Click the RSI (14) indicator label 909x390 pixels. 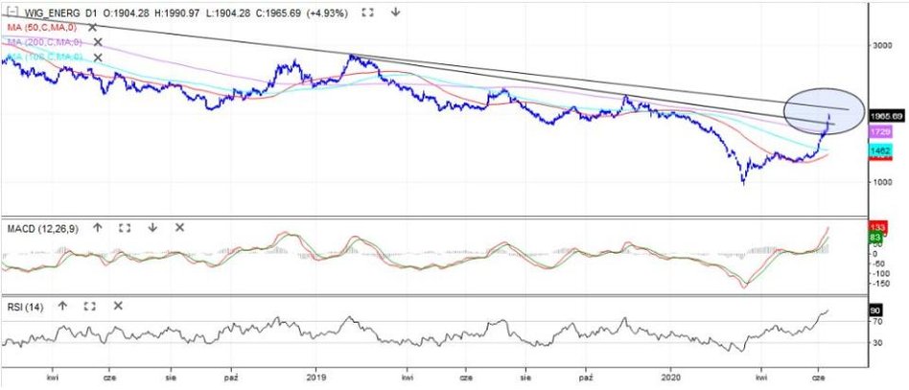(x=26, y=306)
